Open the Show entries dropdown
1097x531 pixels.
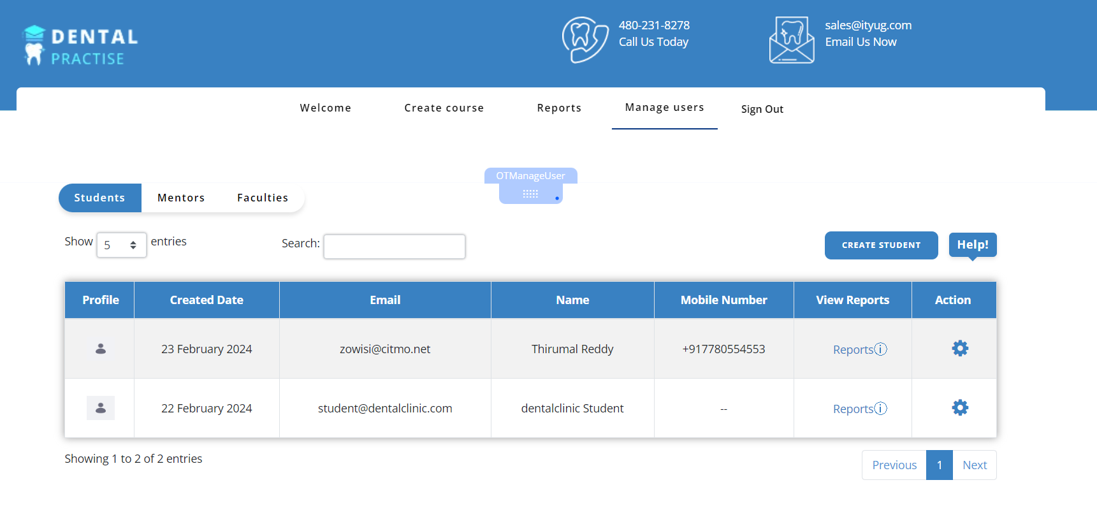121,245
